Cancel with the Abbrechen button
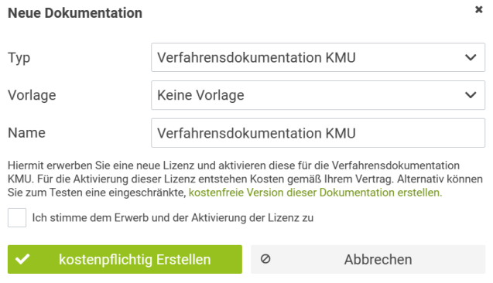Image resolution: width=493 pixels, height=283 pixels. 368,259
